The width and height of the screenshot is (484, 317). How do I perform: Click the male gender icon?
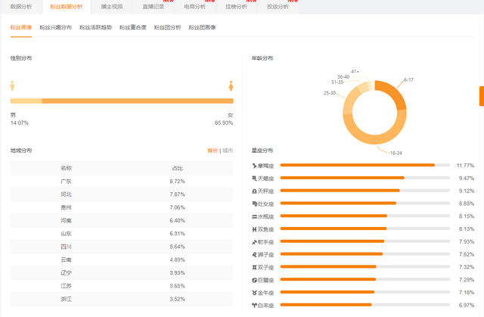click(13, 85)
